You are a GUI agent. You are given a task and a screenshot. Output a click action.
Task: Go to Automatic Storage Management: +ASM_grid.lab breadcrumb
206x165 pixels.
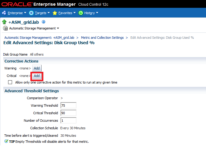pos(39,38)
